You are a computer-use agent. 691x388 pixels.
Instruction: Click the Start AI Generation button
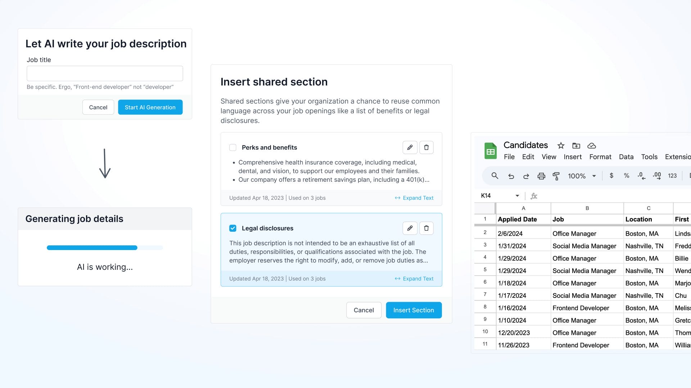click(x=150, y=107)
